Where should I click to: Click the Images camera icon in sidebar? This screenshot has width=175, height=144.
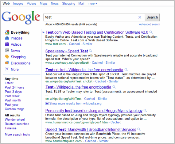coord(7,38)
